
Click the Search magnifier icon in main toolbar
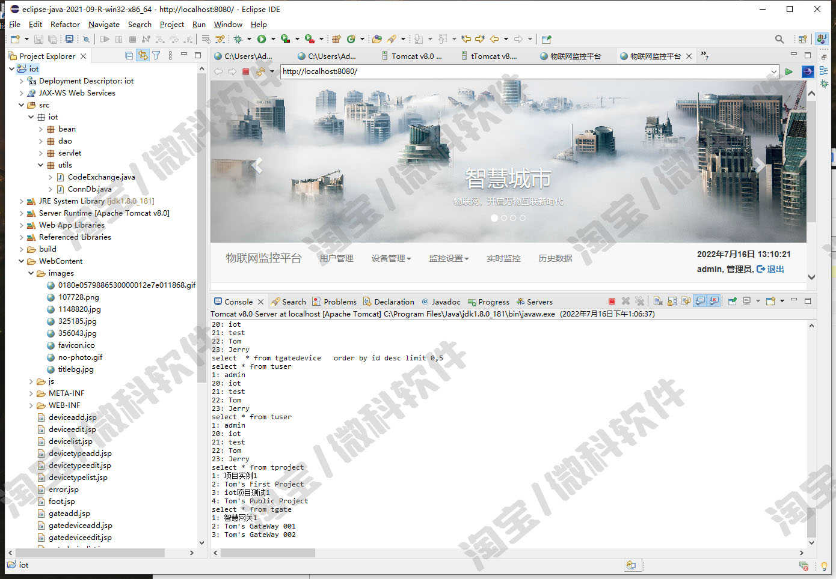(779, 39)
